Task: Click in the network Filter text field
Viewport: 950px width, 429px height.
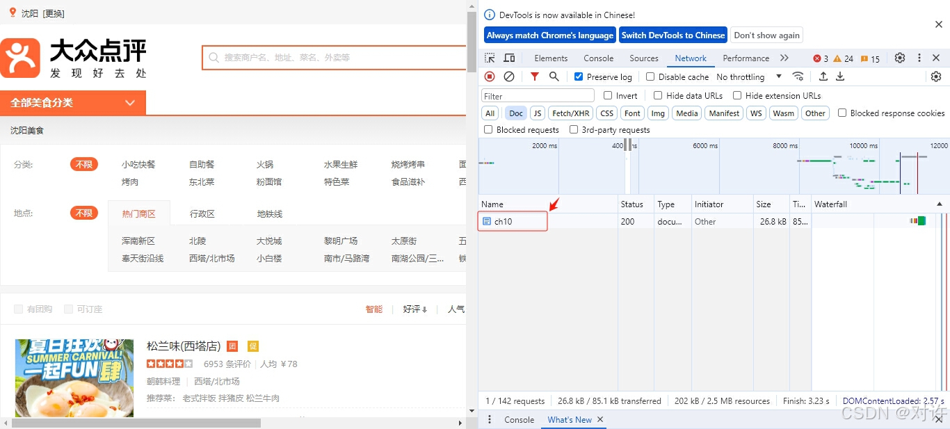Action: coord(538,96)
